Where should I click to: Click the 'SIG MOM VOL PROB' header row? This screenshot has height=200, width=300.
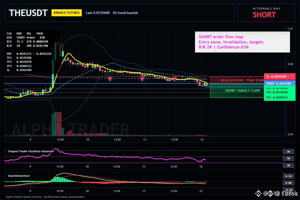(x=25, y=33)
